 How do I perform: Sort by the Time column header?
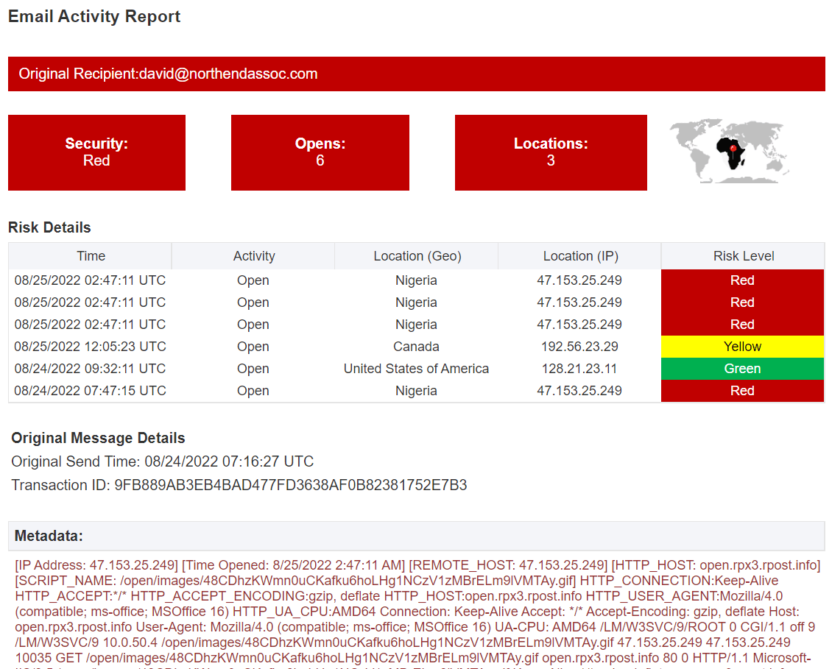(91, 255)
